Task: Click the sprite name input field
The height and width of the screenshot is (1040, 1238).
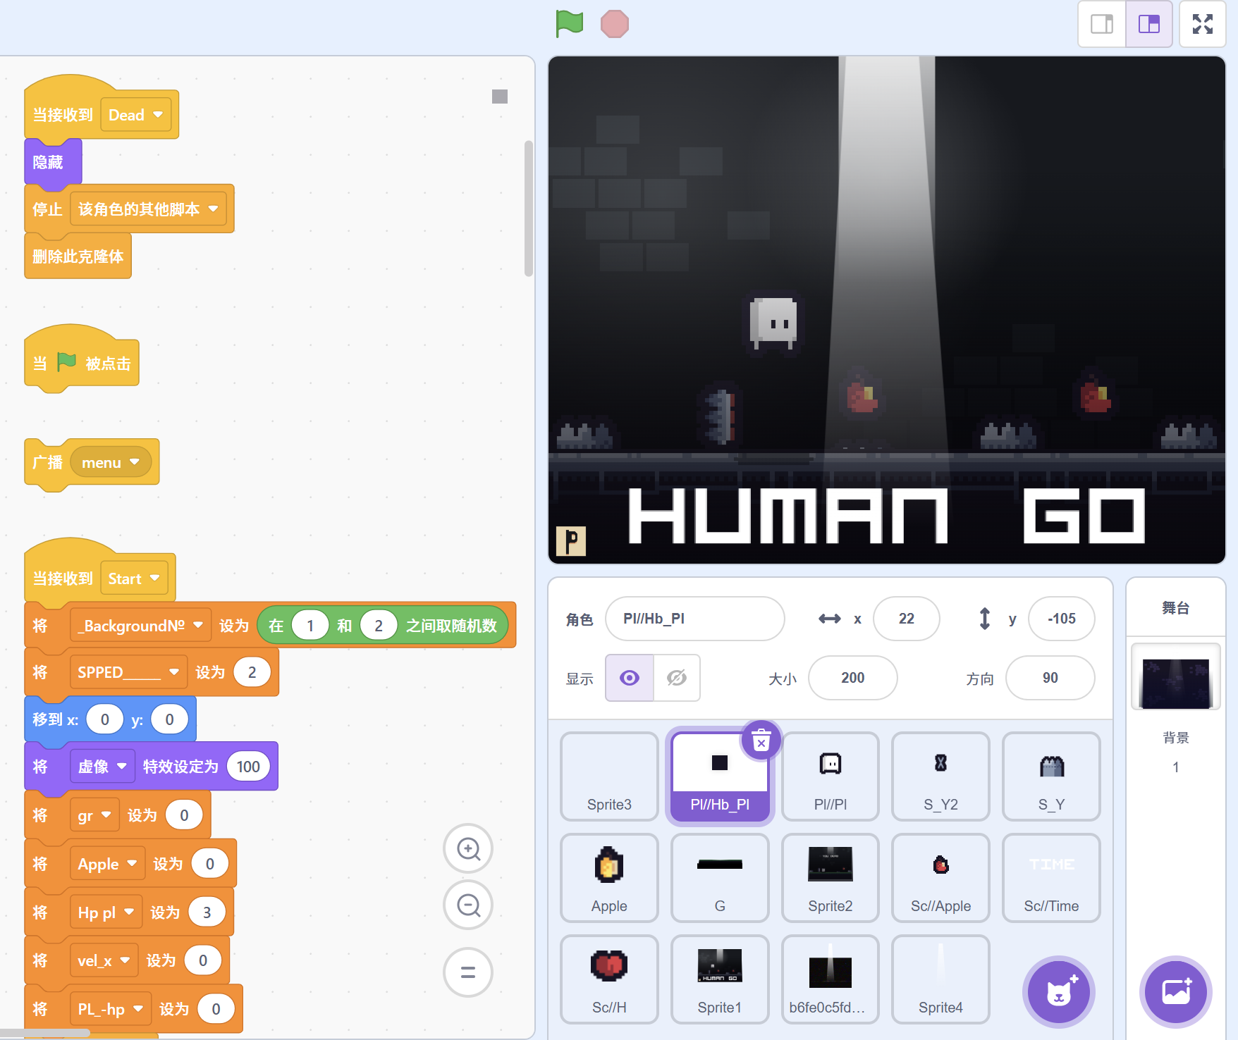Action: (x=694, y=619)
